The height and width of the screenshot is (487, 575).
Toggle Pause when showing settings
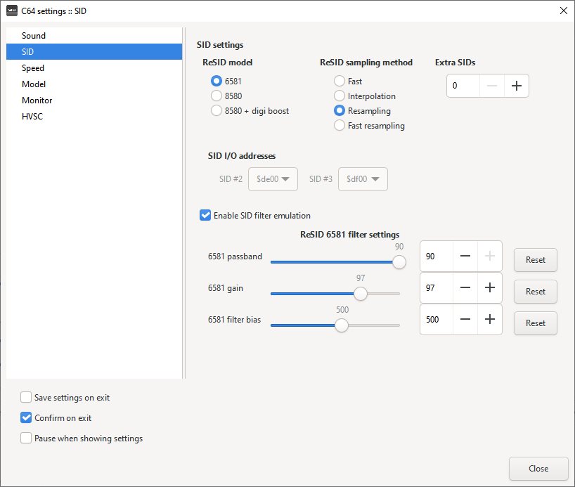click(27, 439)
